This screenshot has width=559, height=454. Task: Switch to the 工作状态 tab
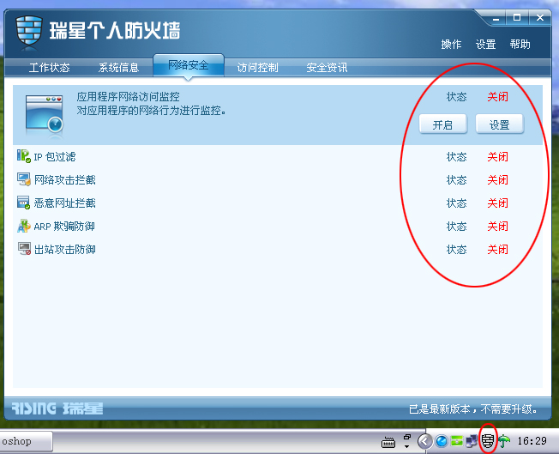click(x=49, y=68)
